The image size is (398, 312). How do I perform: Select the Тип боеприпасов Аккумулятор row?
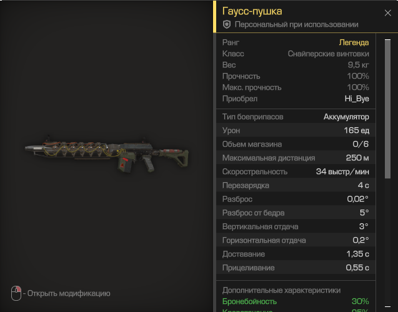pyautogui.click(x=296, y=117)
